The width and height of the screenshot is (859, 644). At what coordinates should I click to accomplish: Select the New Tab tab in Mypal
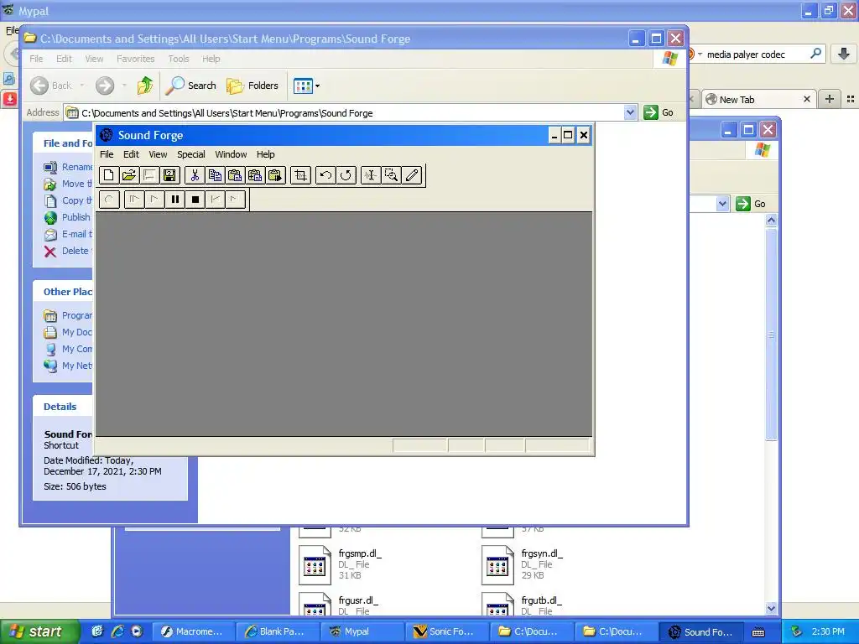757,99
